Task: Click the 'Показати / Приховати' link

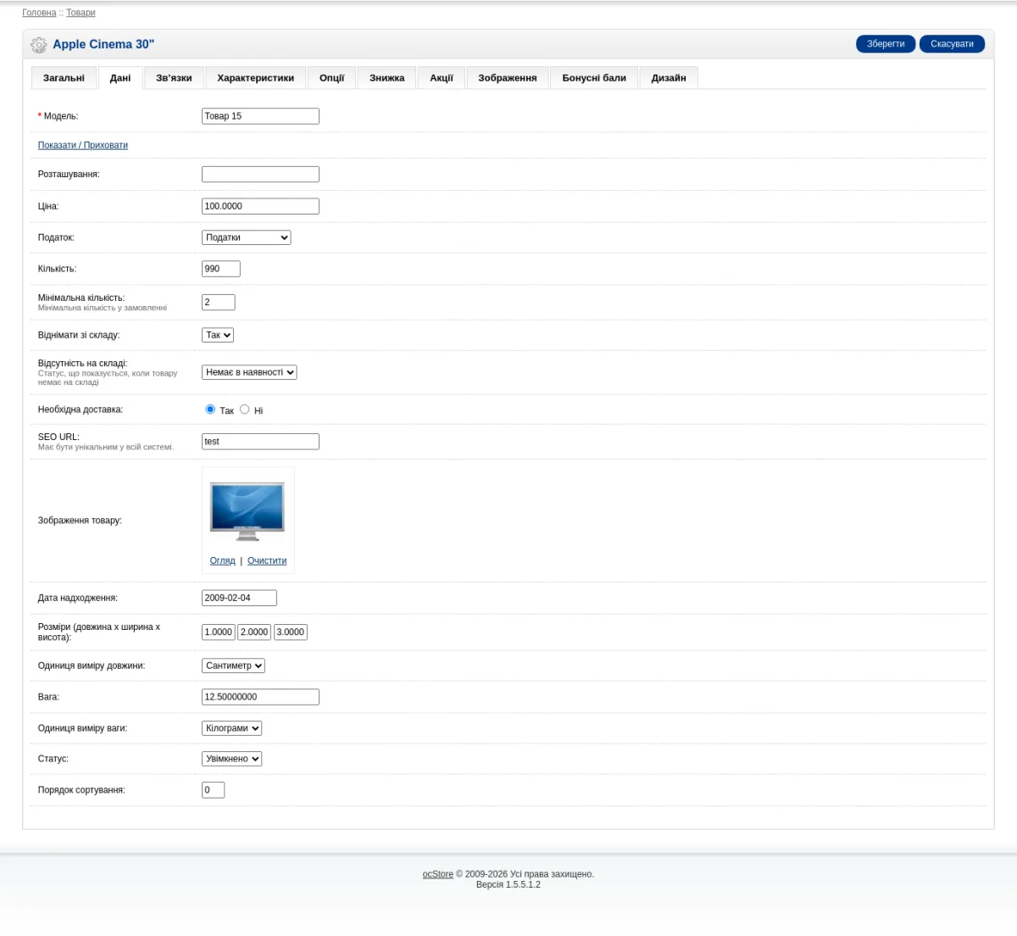Action: [83, 146]
